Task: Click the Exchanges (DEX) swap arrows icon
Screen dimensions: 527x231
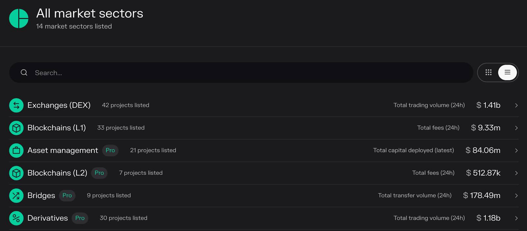Action: [x=16, y=105]
